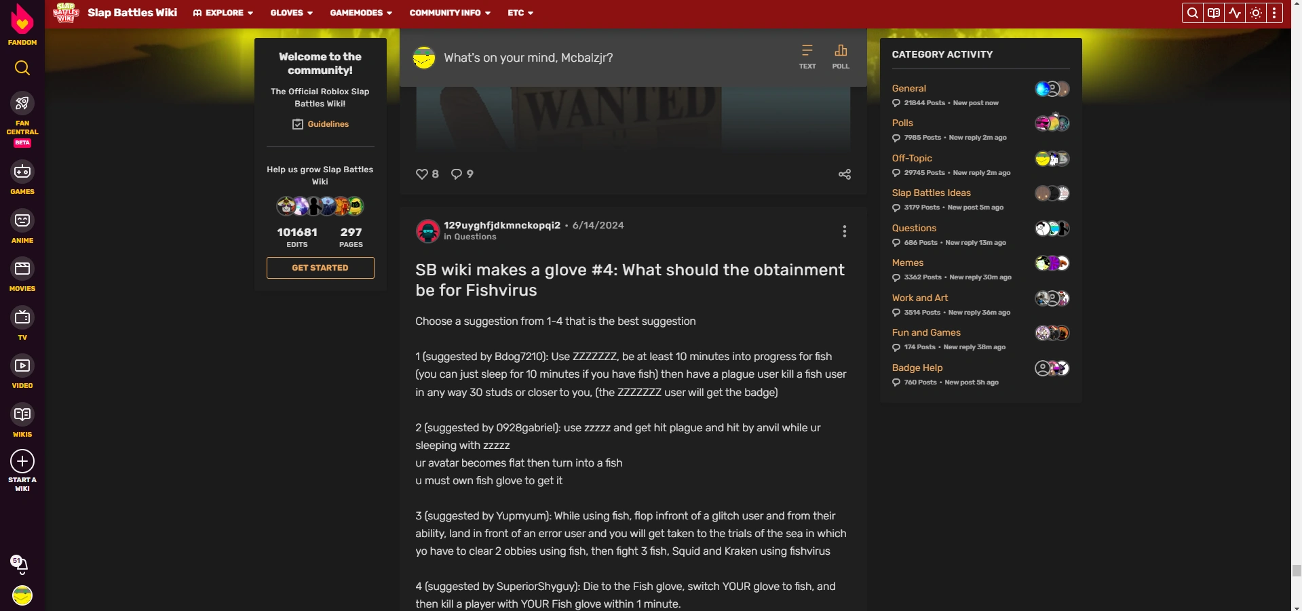
Task: Like the WANTED post with heart icon
Action: [x=427, y=174]
